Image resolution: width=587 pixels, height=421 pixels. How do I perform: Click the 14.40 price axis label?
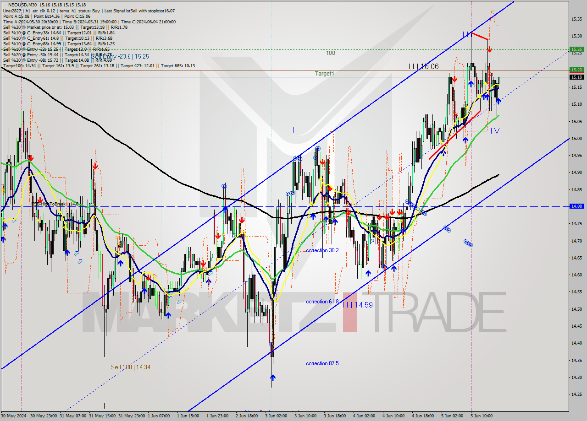click(576, 343)
